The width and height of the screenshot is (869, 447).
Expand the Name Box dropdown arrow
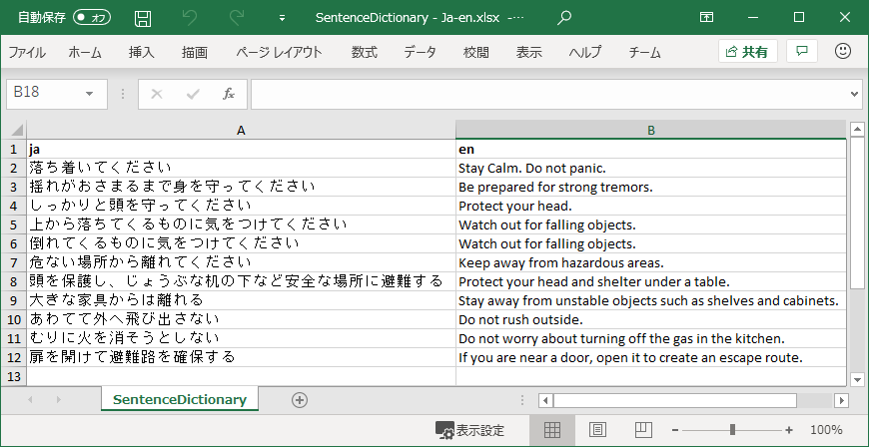pyautogui.click(x=89, y=94)
